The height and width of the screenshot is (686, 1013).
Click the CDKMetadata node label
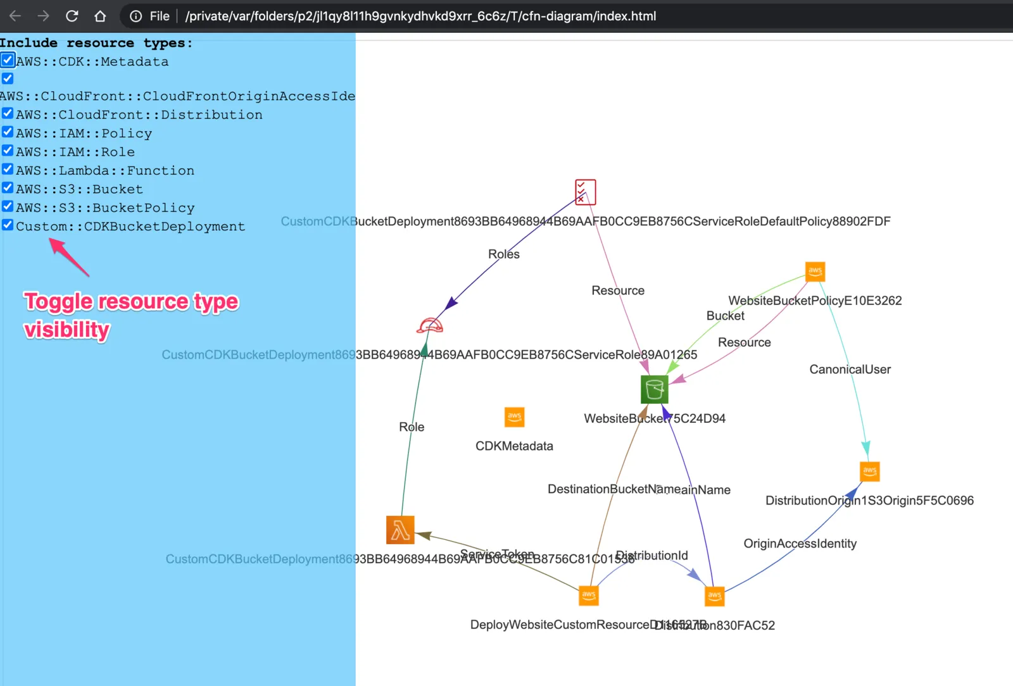(514, 446)
